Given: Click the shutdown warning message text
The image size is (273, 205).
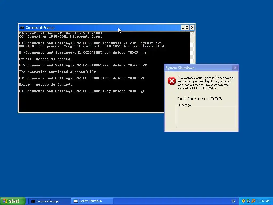Looking at the screenshot, I should (206, 83).
